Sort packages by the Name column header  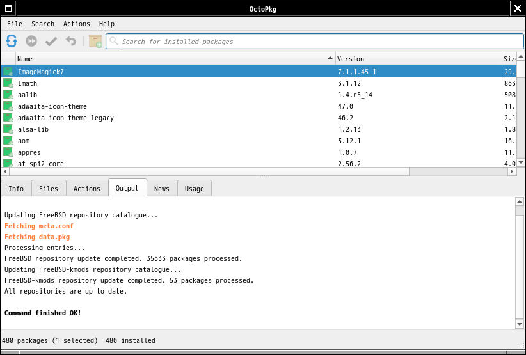tap(173, 59)
